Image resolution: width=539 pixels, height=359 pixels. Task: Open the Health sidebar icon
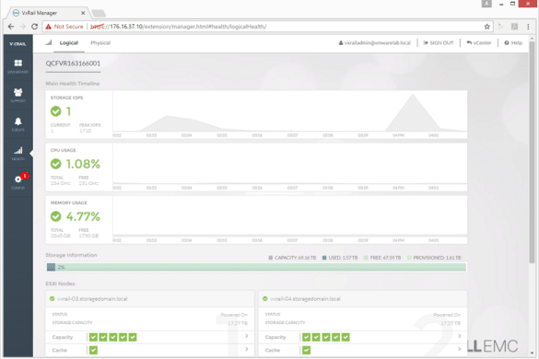click(x=18, y=150)
